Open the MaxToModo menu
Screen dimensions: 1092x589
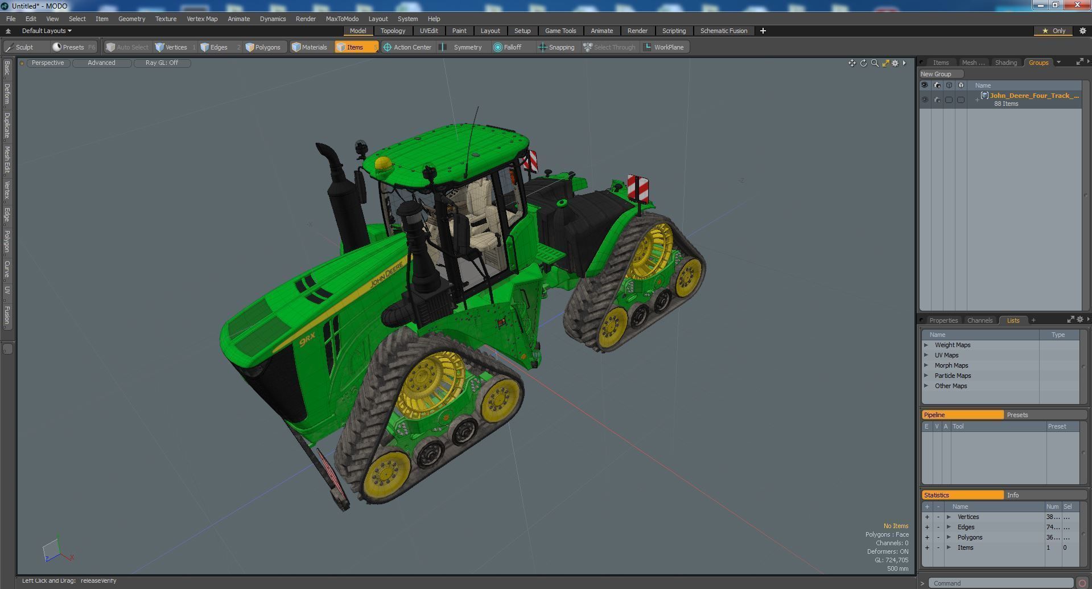point(342,19)
